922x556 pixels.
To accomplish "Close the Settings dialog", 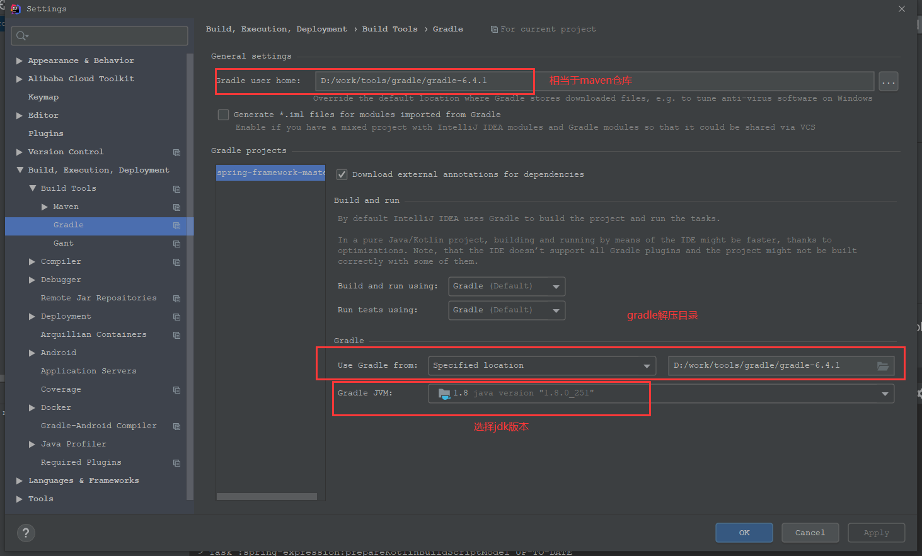I will [902, 9].
